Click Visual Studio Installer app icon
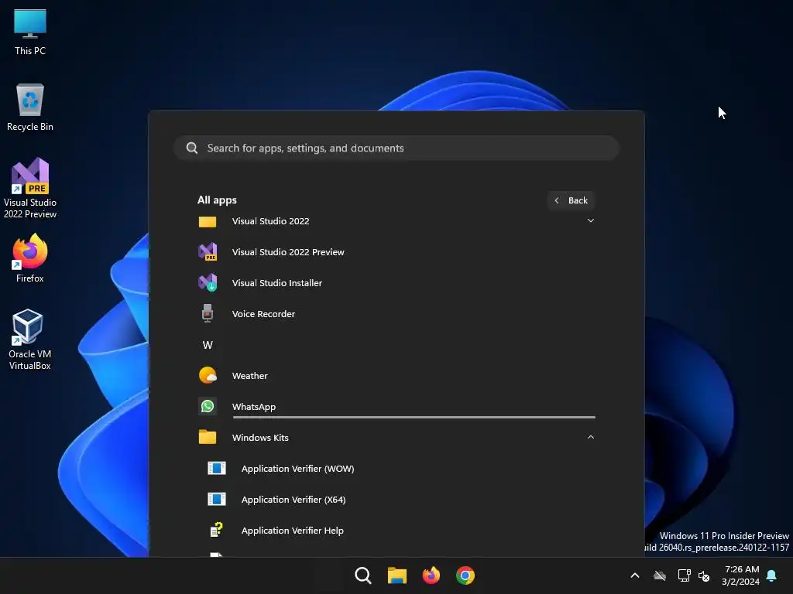The width and height of the screenshot is (793, 594). coord(208,283)
